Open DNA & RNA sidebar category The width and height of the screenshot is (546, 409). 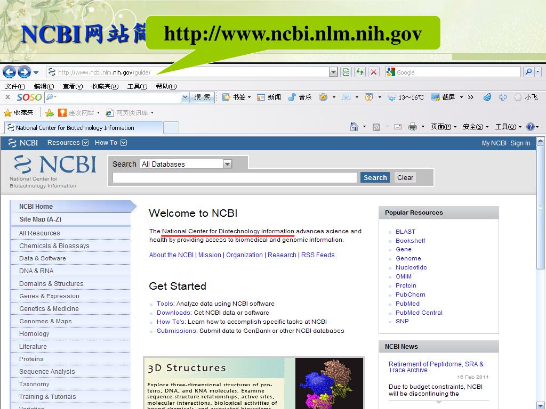tap(36, 271)
